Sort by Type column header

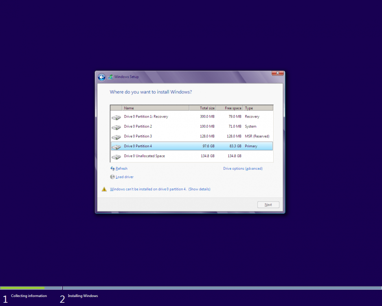(258, 108)
